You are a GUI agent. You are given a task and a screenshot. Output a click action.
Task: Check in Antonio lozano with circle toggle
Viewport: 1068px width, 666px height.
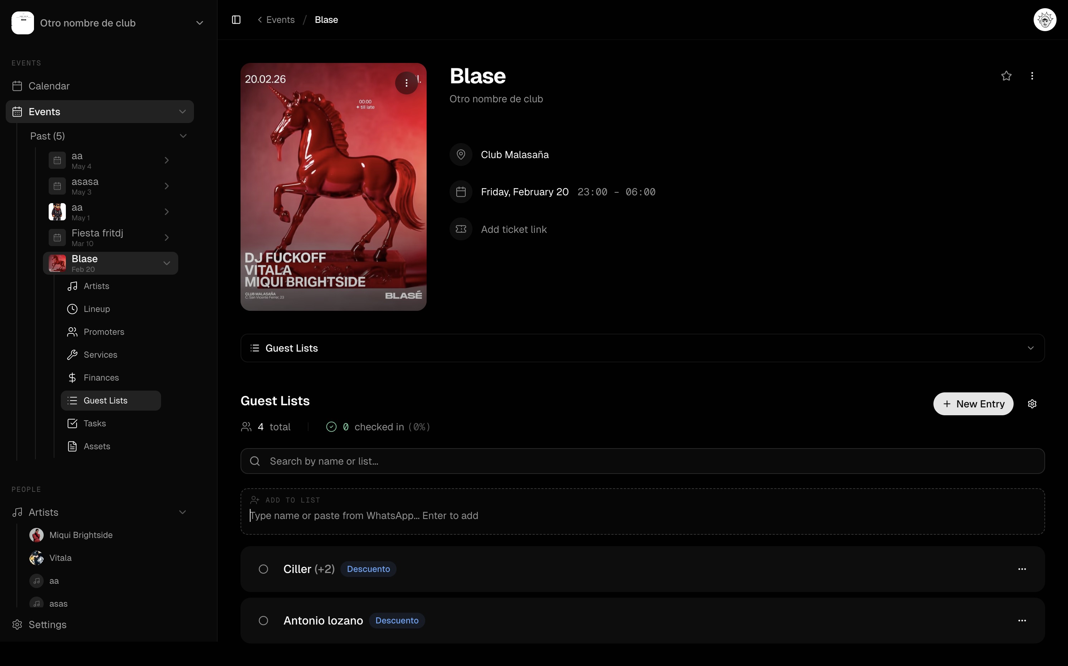(263, 621)
